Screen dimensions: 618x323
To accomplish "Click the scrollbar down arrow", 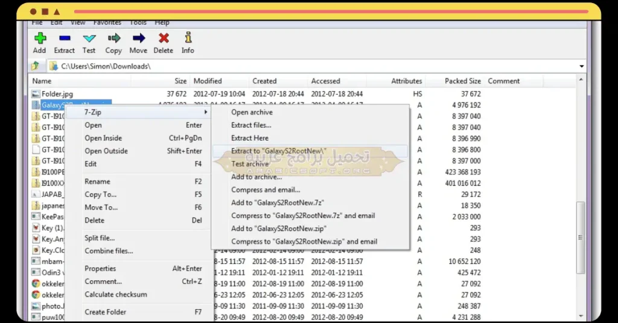I will click(581, 316).
